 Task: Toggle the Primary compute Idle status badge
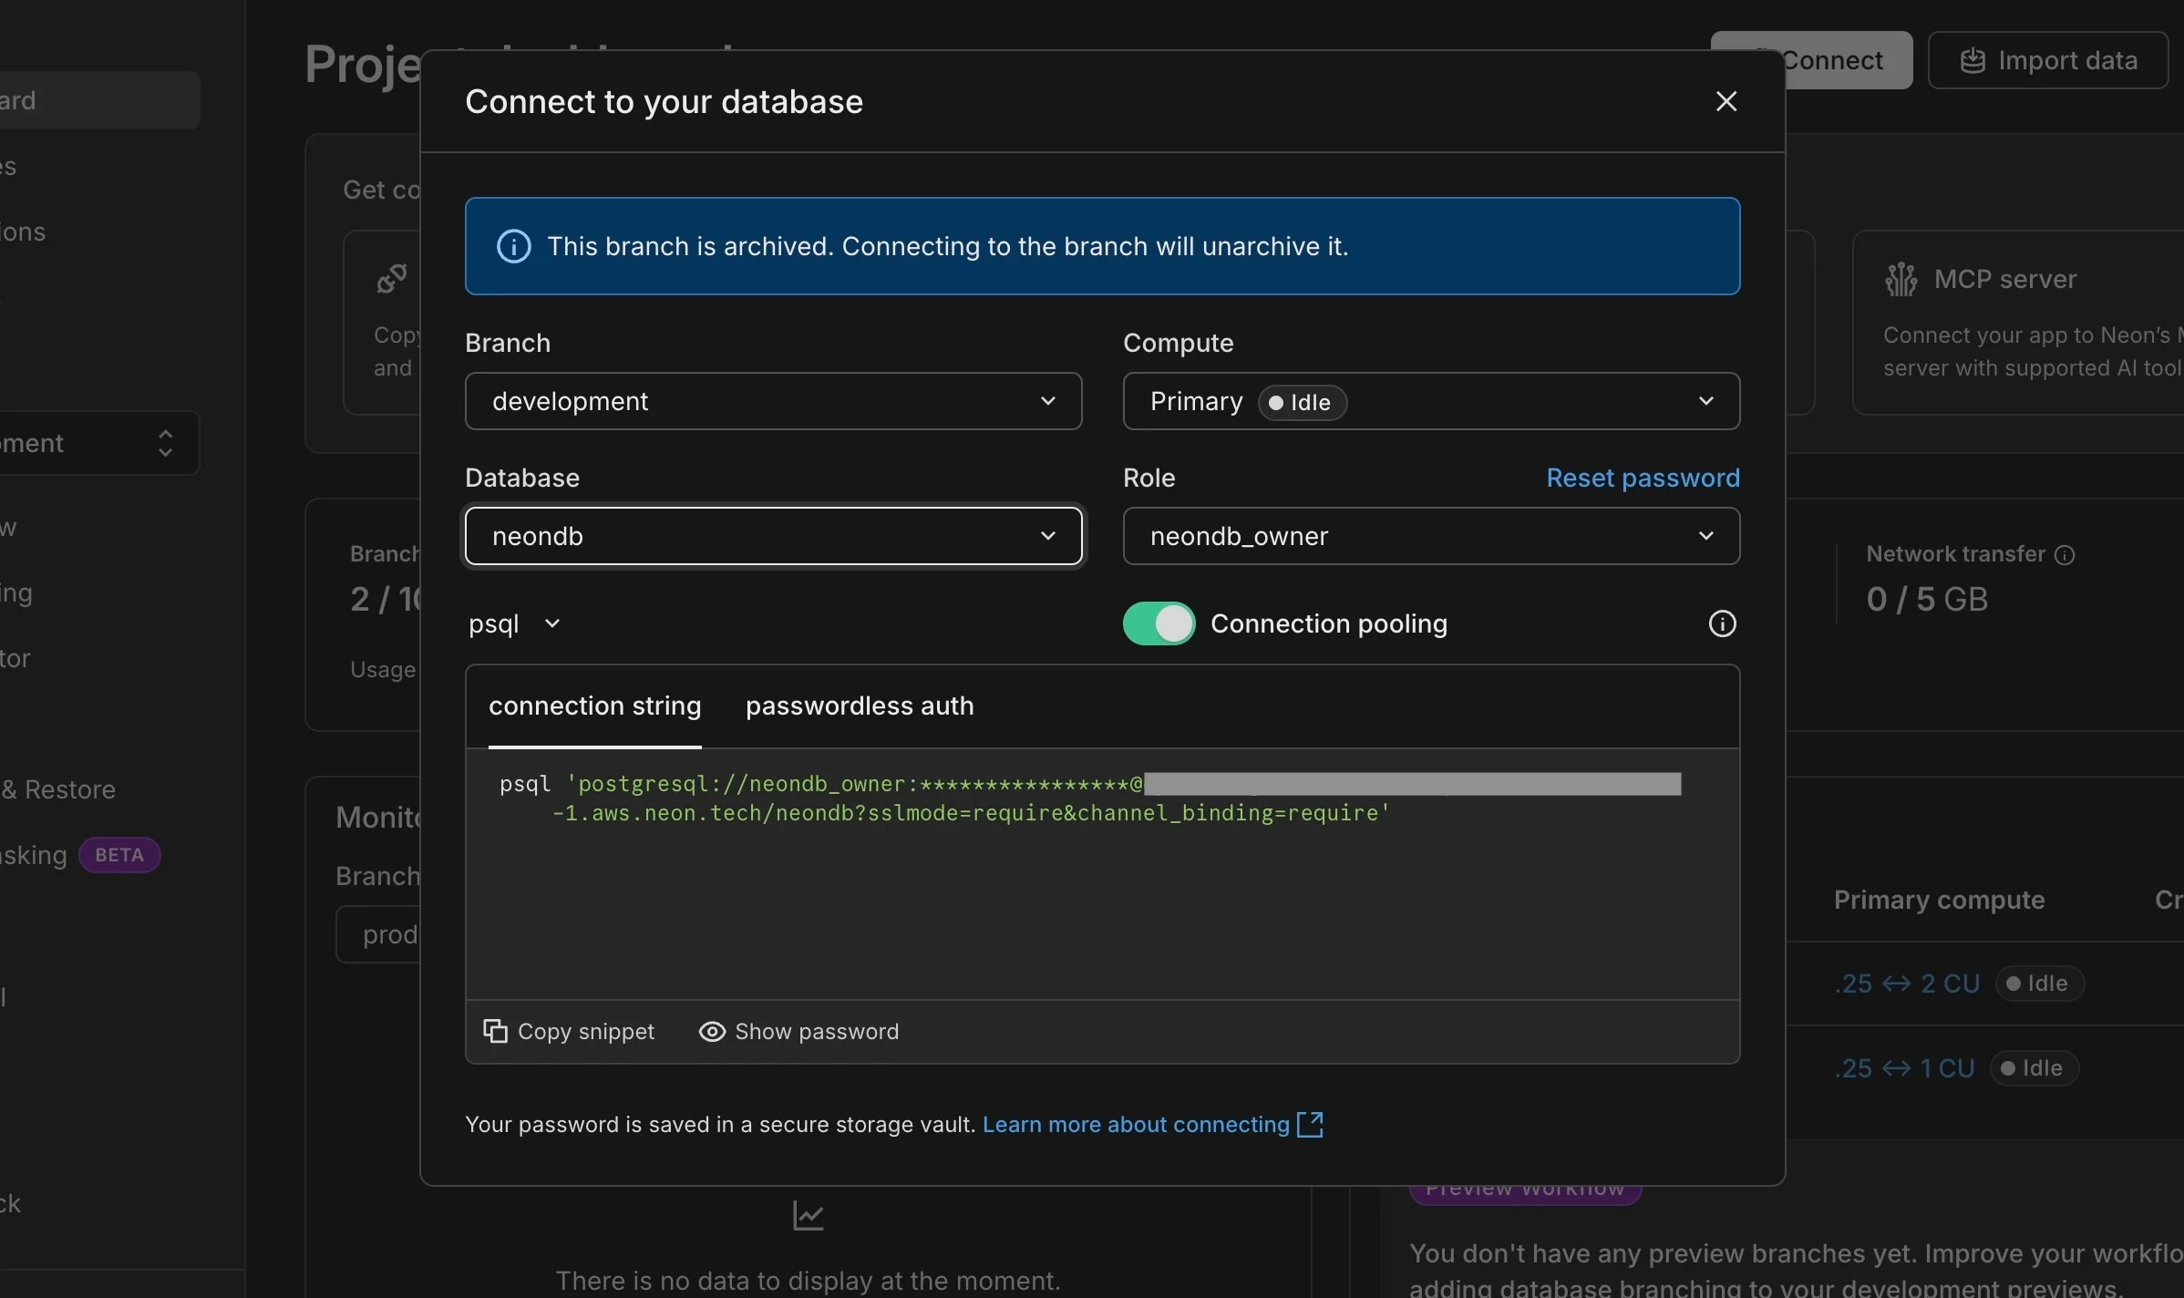[x=2038, y=983]
